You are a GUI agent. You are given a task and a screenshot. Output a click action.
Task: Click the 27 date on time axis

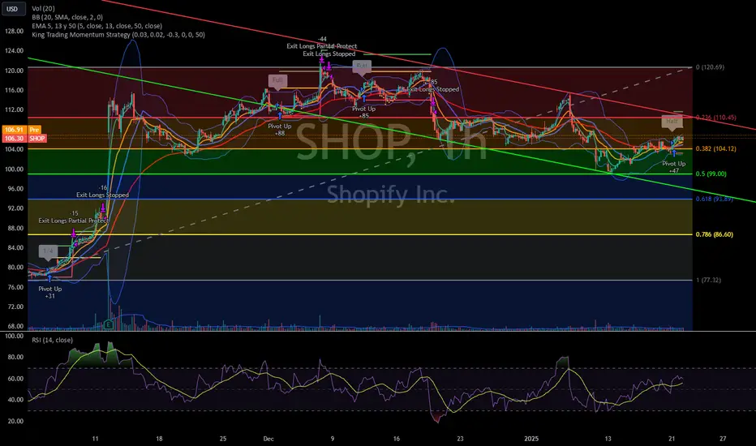[722, 439]
